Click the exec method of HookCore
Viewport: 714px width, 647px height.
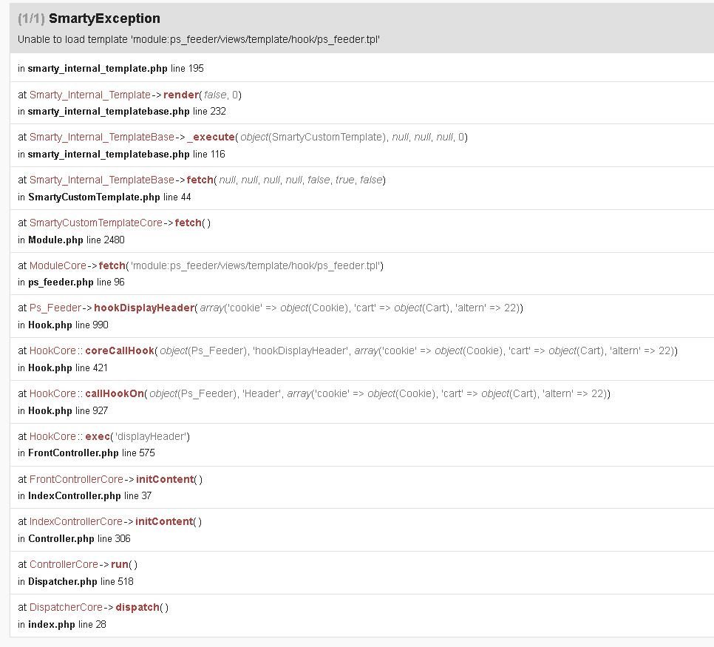[x=97, y=436]
